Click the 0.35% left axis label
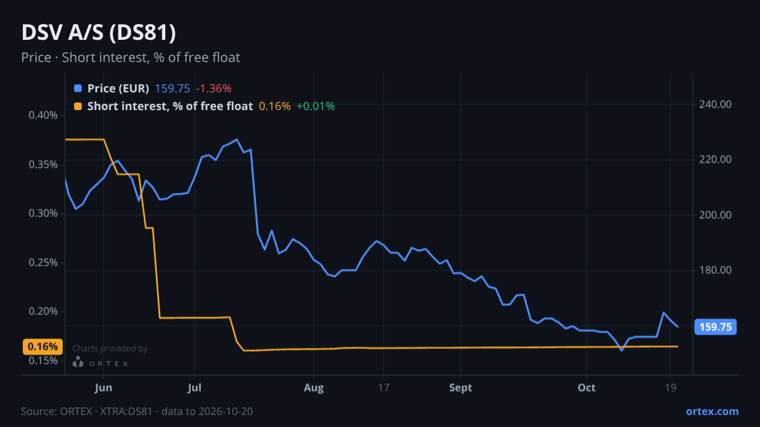Image resolution: width=760 pixels, height=427 pixels. coord(43,164)
